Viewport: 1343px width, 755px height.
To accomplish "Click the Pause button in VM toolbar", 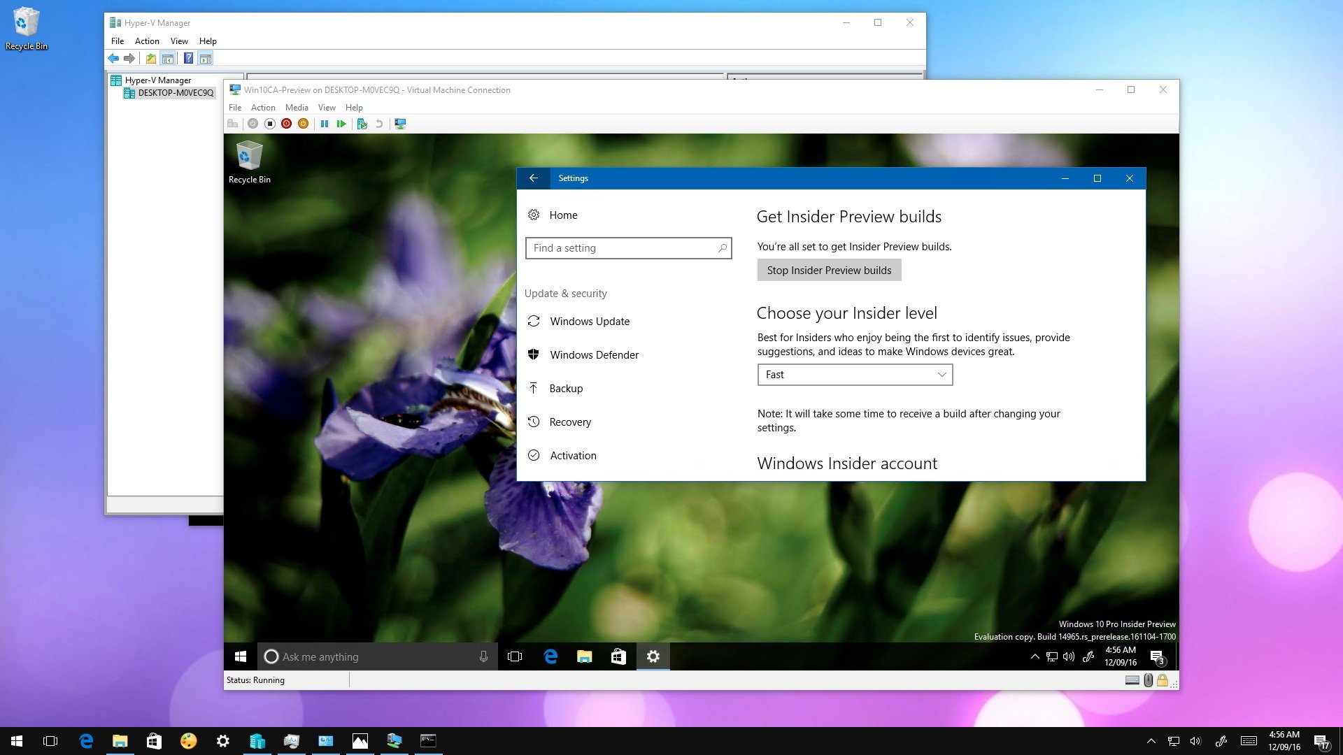I will coord(324,124).
